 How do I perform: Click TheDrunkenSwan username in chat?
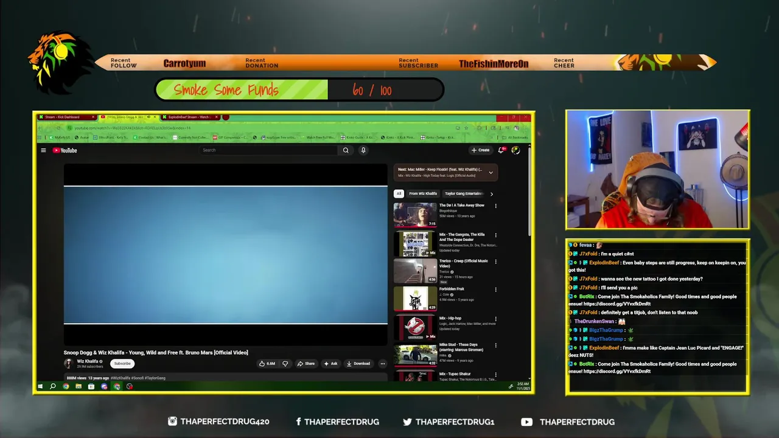click(x=594, y=321)
